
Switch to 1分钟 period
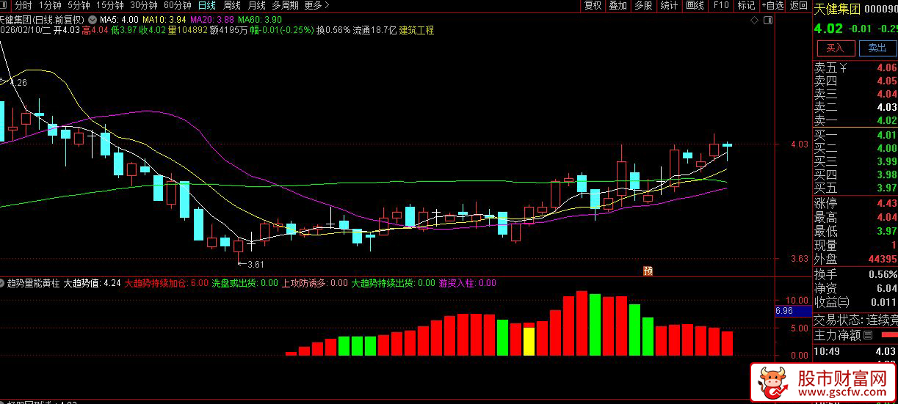coord(50,5)
